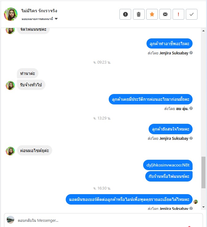Select blue message dy[ihkosinvwacoo:N8t

[x=168, y=165]
